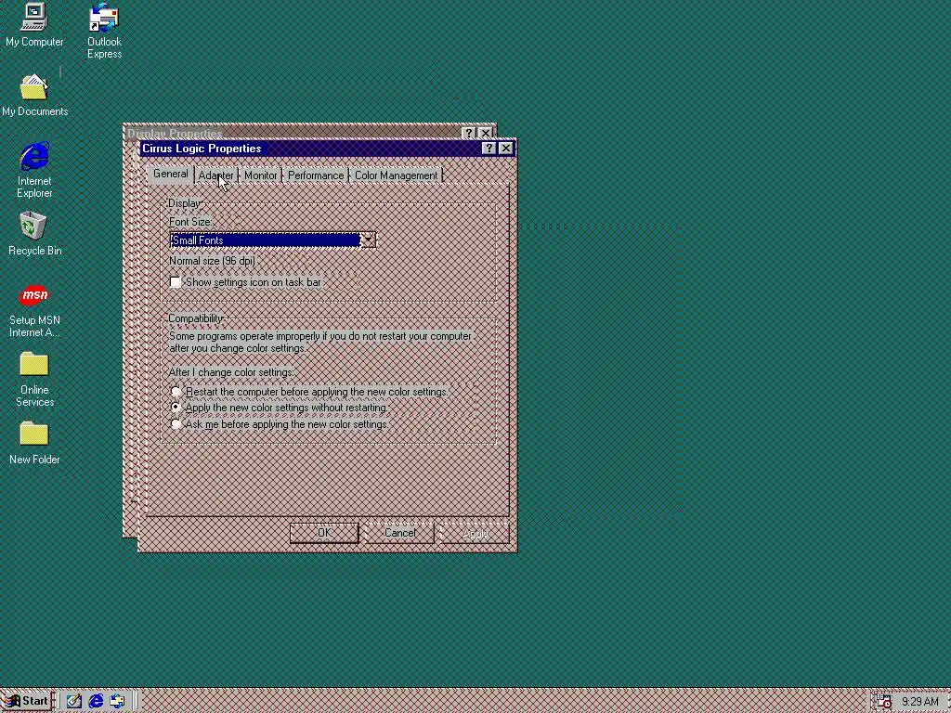Screen dimensions: 951x713
Task: Switch to the Adapter tab
Action: point(215,175)
